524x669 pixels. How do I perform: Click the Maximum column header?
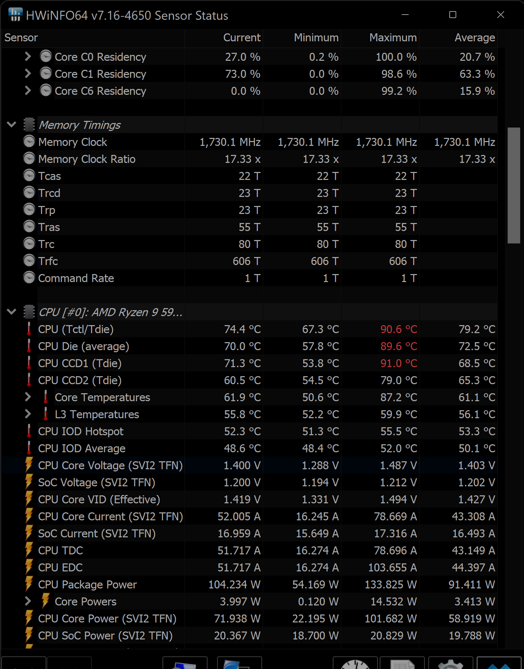(x=393, y=38)
